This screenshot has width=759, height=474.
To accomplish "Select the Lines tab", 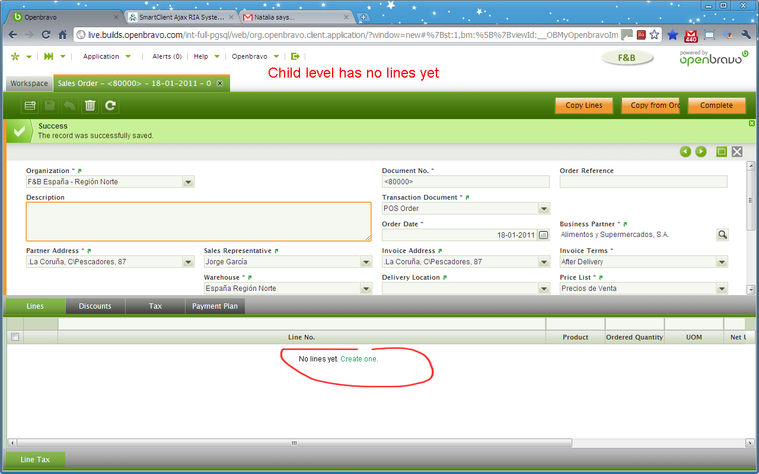I will click(x=35, y=306).
